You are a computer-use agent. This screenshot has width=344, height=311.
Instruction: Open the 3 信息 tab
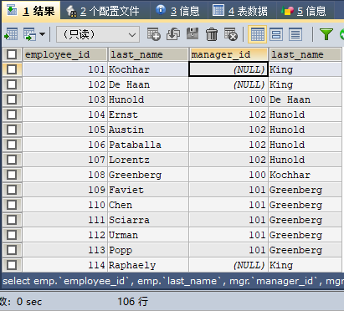[178, 11]
